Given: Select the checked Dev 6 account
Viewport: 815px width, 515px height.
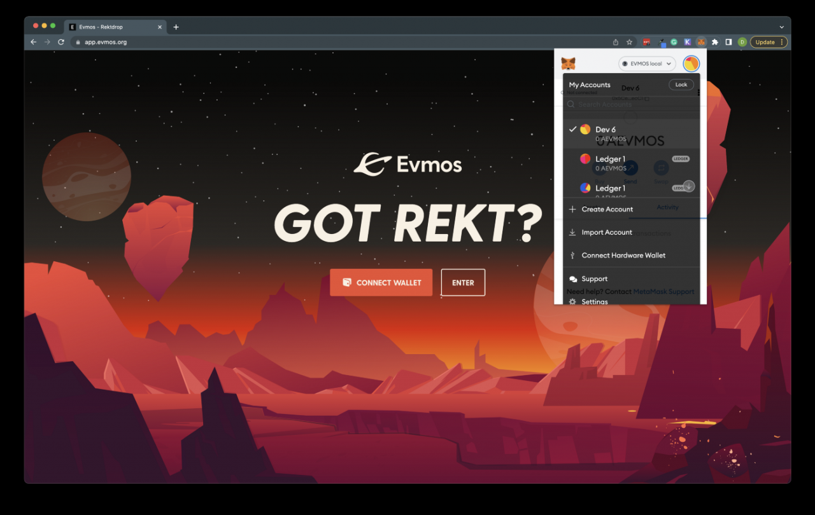Looking at the screenshot, I should tap(631, 134).
